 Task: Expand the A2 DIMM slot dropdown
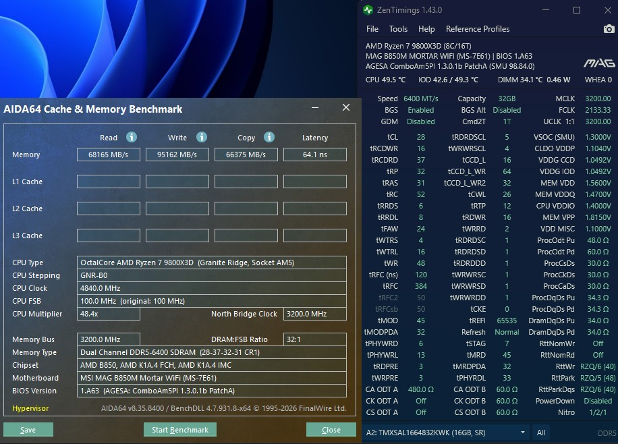click(523, 433)
